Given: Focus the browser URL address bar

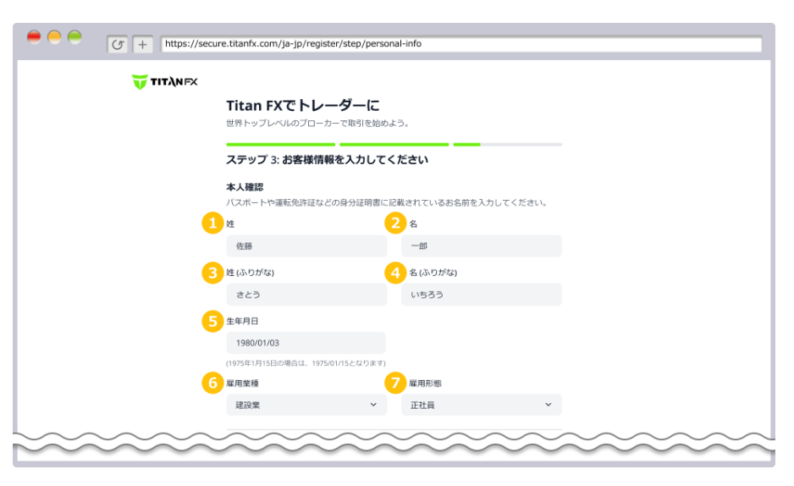Looking at the screenshot, I should tap(461, 43).
